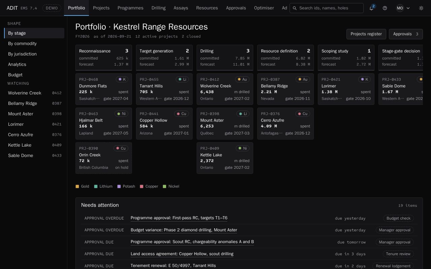Click the K commodity badge on Lorimer

364,79
